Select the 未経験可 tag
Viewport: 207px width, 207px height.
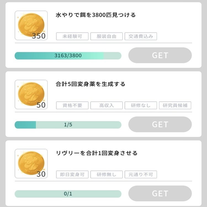tap(72, 36)
